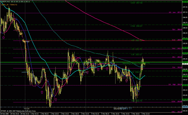Click the +233 207.56 level label
This screenshot has height=115, width=188.
pos(137,3)
